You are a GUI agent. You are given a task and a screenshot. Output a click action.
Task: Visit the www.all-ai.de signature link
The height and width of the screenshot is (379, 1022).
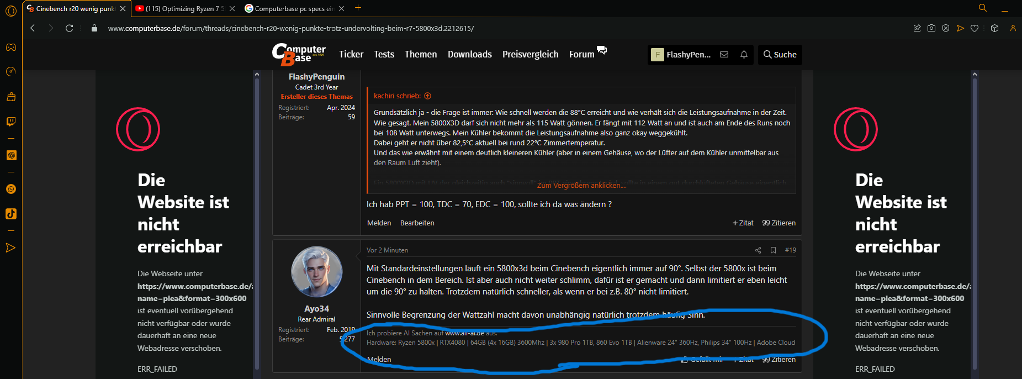coord(464,333)
